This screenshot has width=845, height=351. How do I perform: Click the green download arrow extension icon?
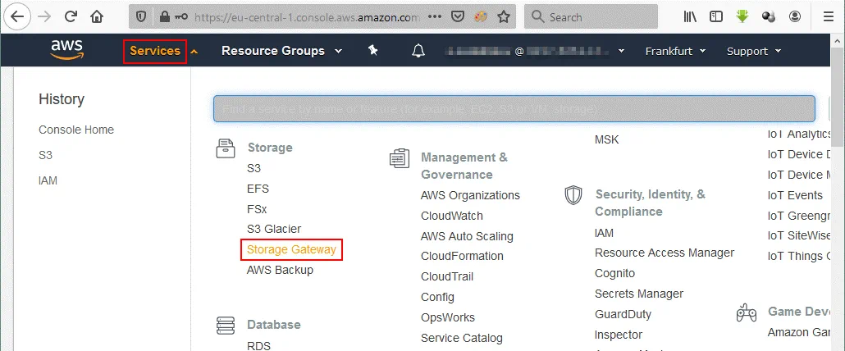(x=742, y=16)
